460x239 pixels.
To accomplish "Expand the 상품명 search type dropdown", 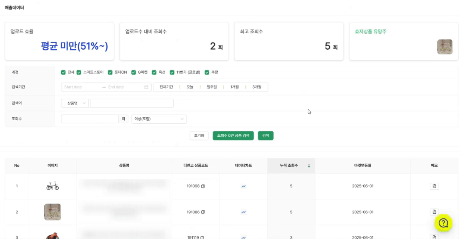I will pos(75,103).
